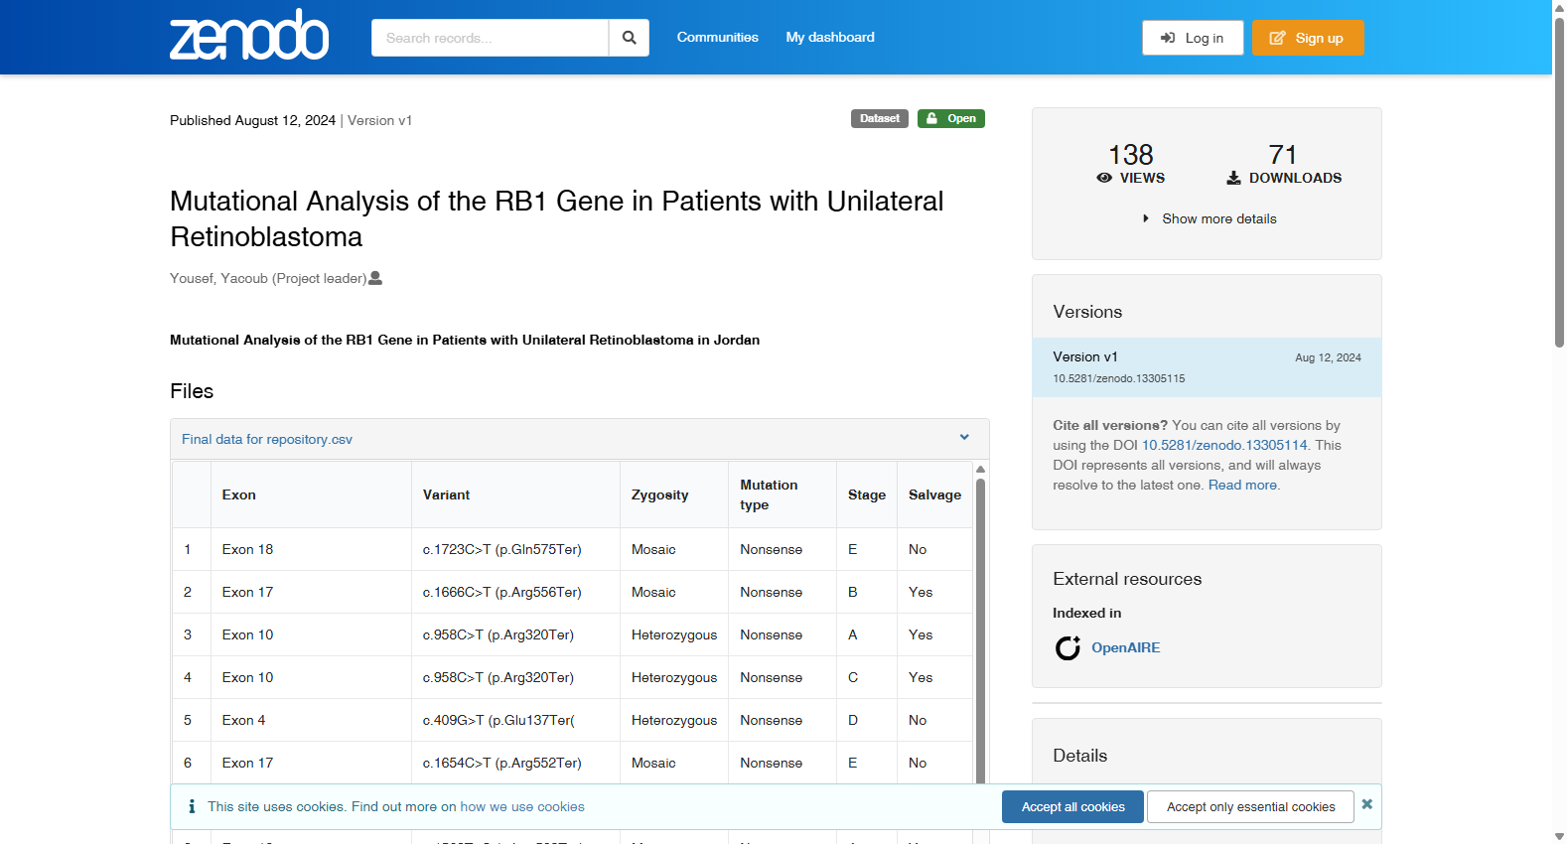
Task: Open the DOI 10.5281/zenodo.13305114 link
Action: coord(1224,445)
